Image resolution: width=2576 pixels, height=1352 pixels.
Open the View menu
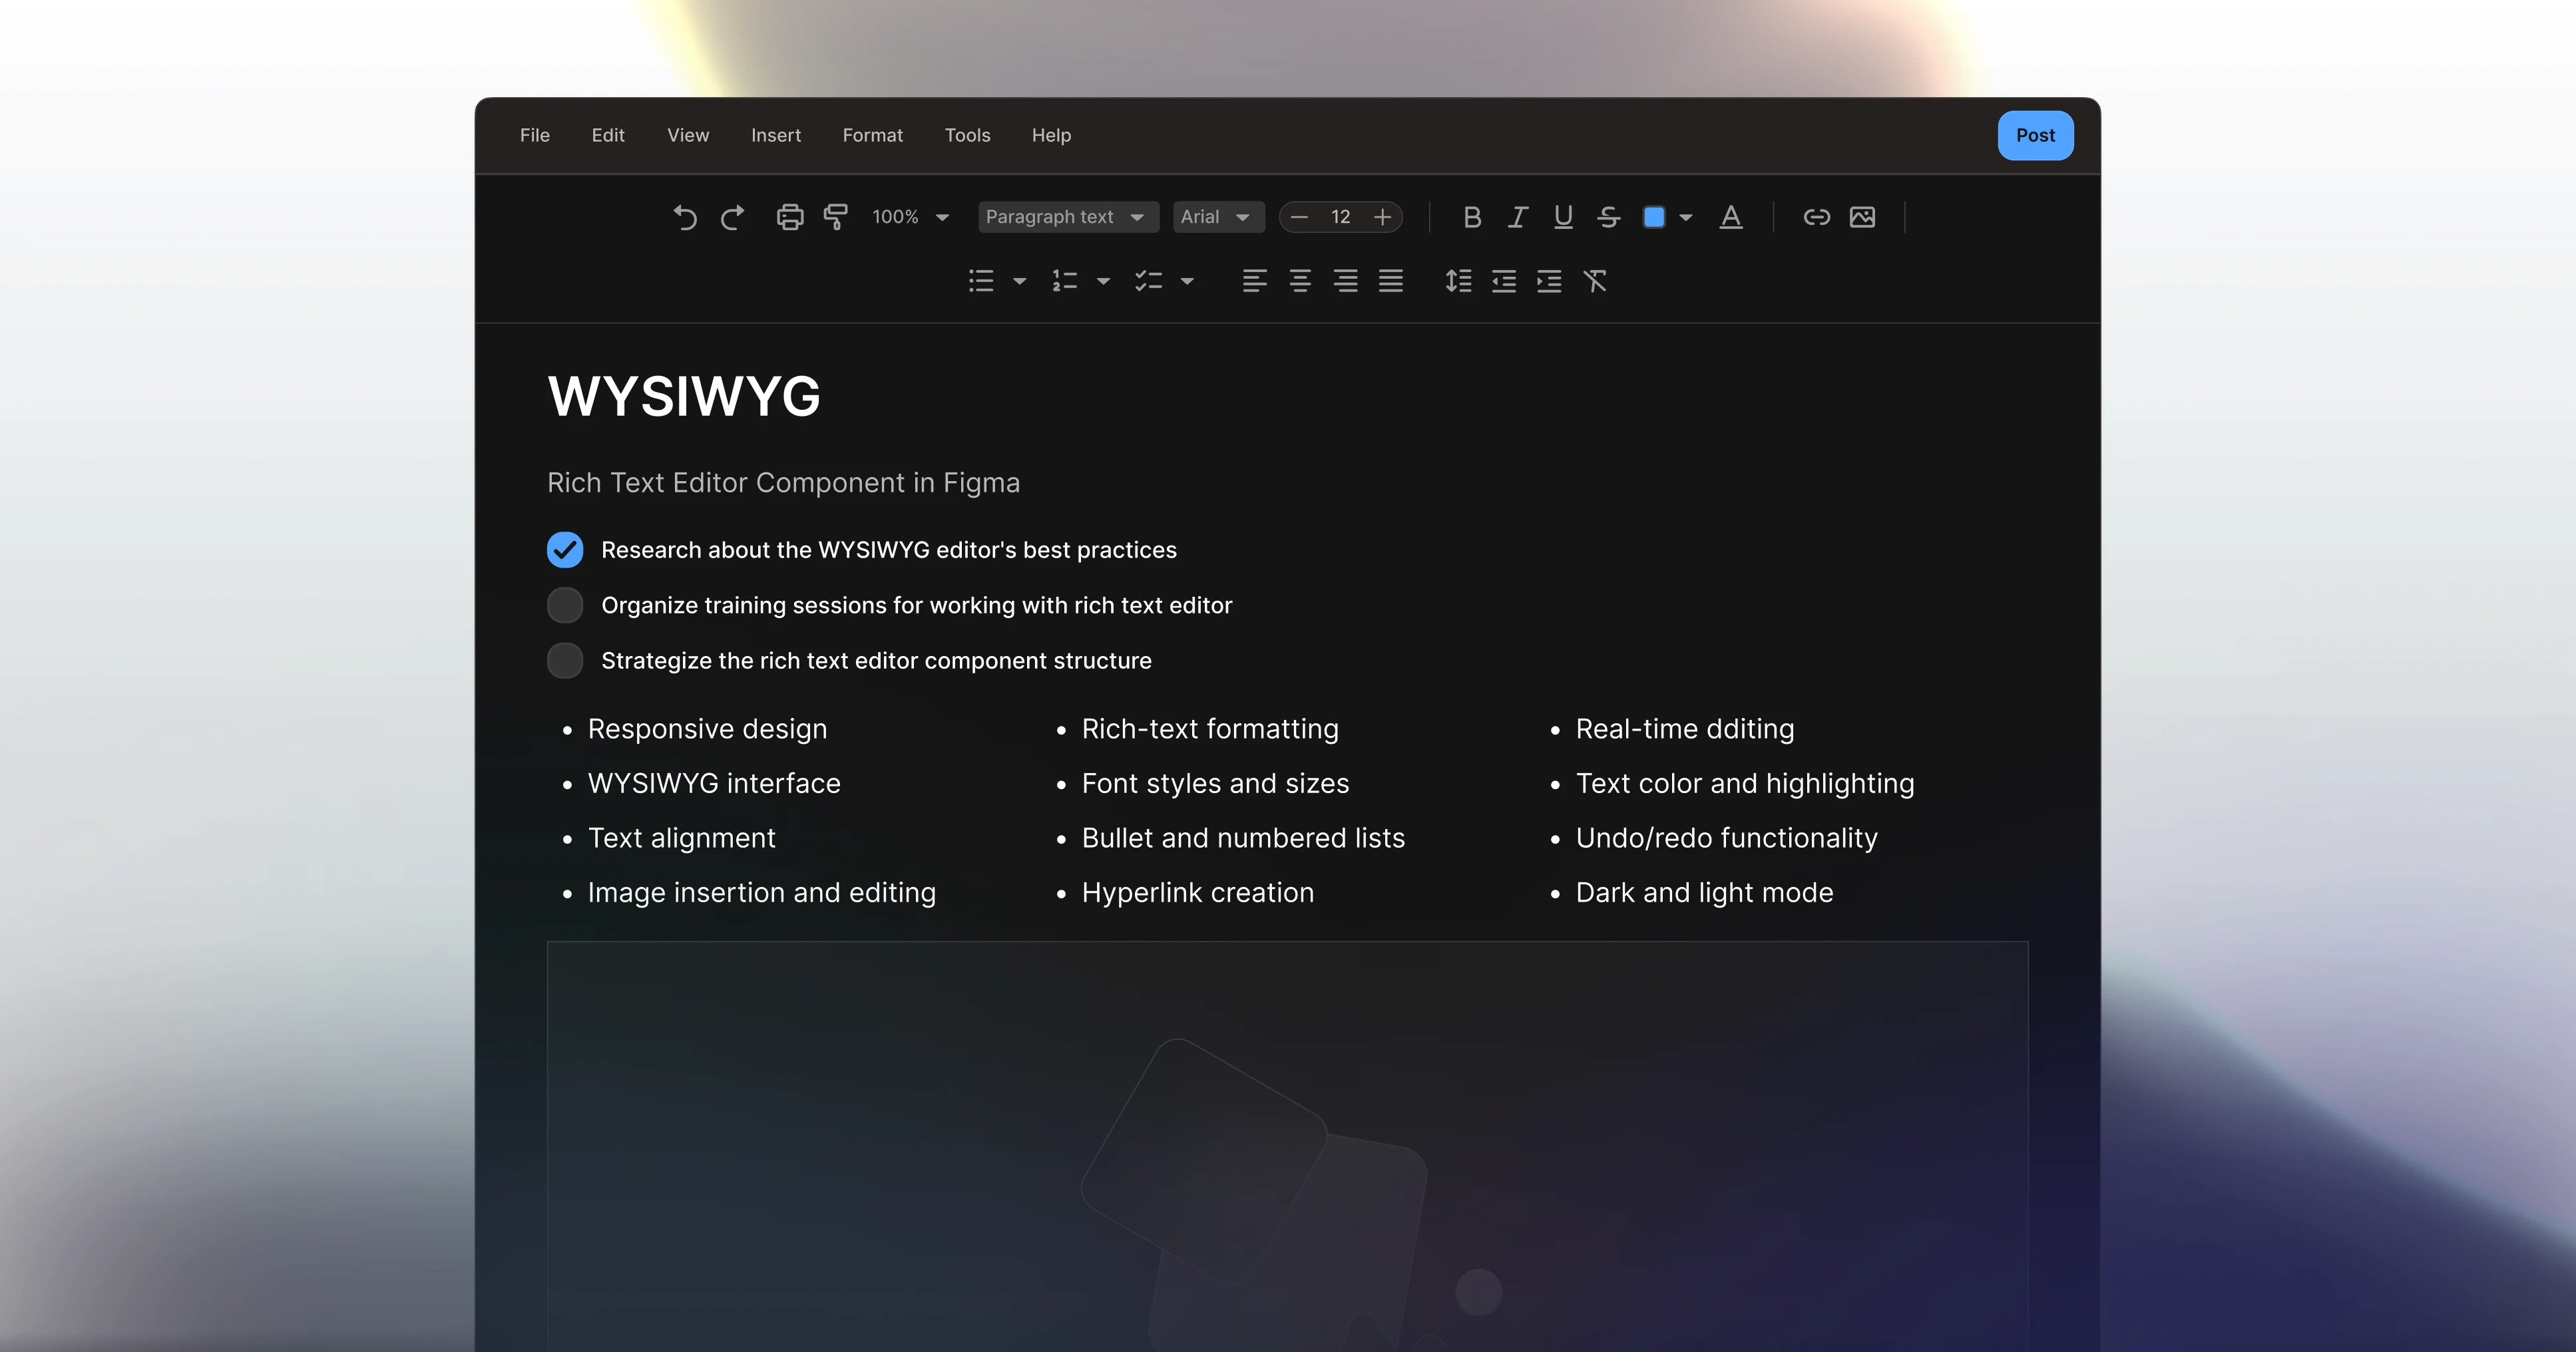point(688,135)
